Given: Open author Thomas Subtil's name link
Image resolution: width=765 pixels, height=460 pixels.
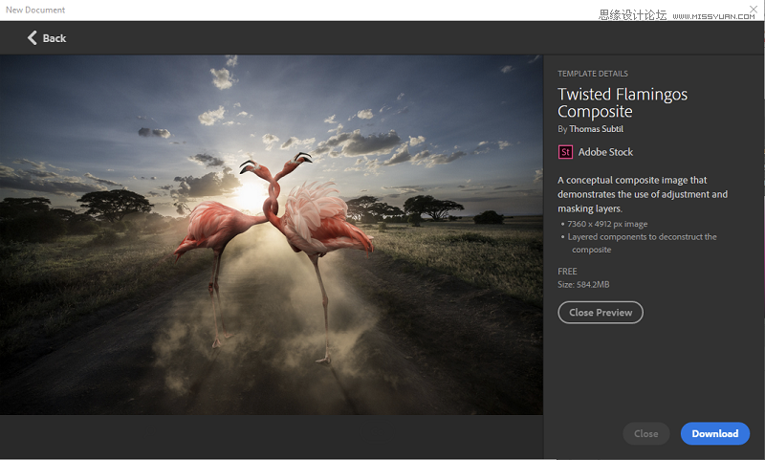Looking at the screenshot, I should point(596,129).
